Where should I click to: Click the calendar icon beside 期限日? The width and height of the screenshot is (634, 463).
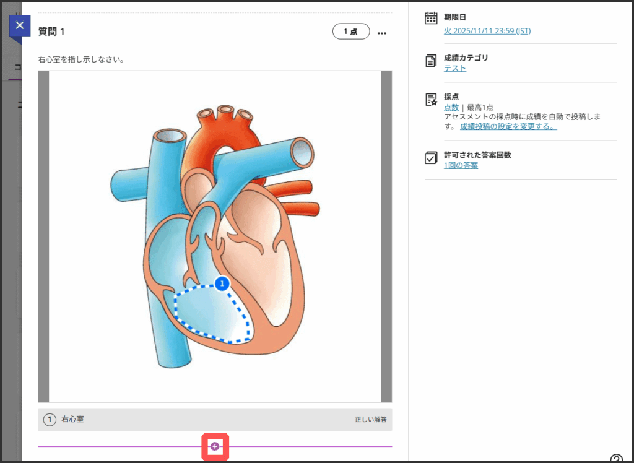431,18
